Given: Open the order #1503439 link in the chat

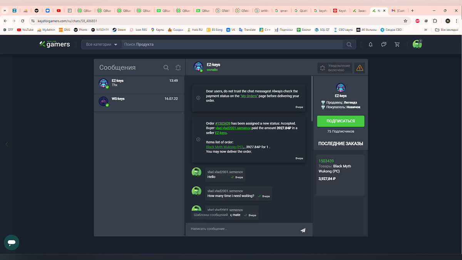Looking at the screenshot, I should 223,123.
